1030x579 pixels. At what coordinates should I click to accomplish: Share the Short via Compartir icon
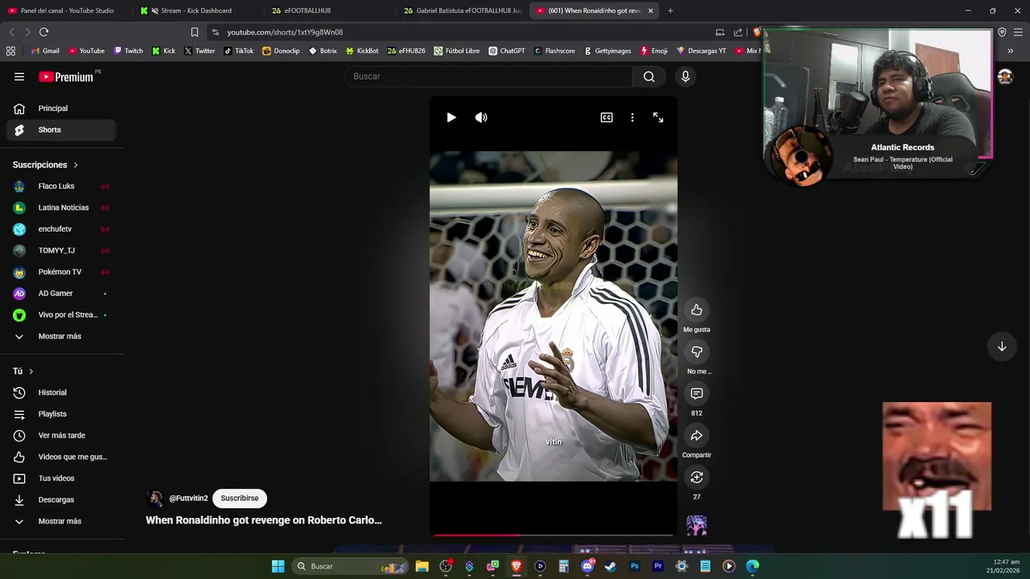pos(697,435)
